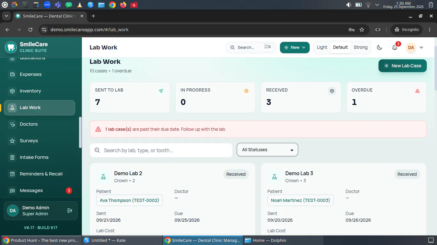This screenshot has width=437, height=245.
Task: Expand the user menu arrow next to DA
Action: point(421,48)
